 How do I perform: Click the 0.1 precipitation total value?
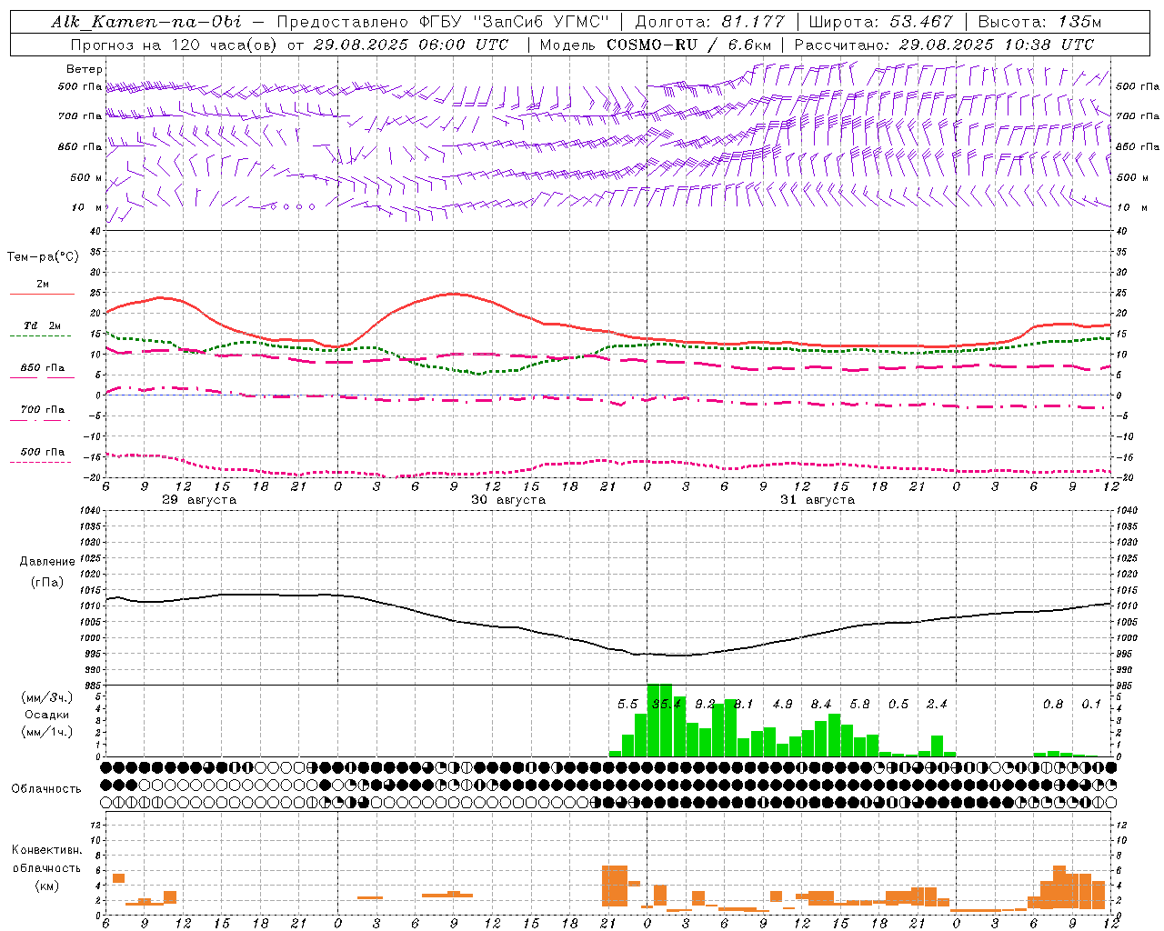coord(1091,705)
